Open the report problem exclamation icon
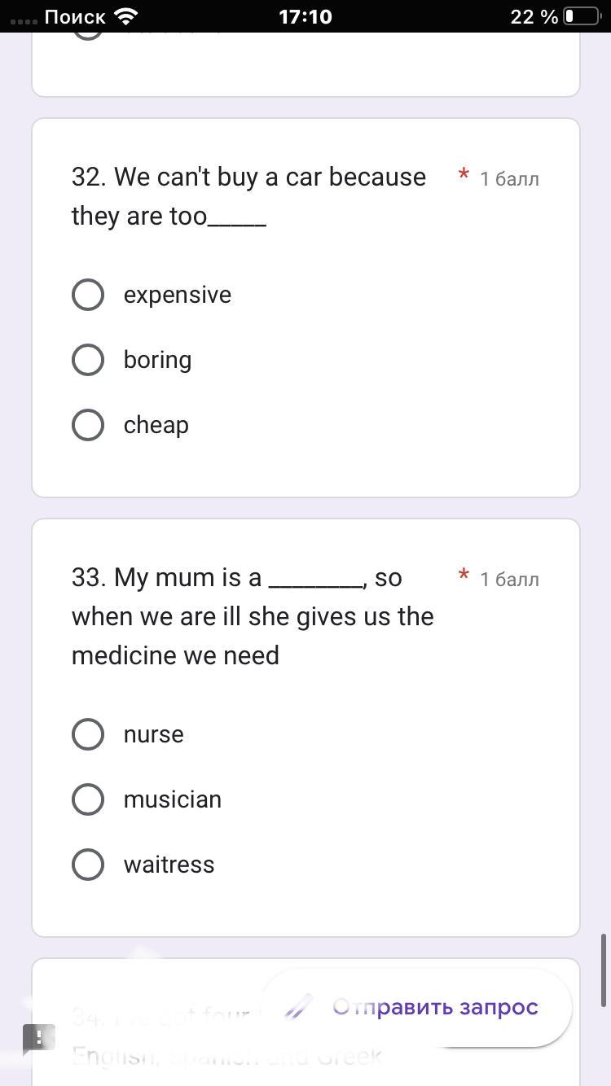 point(38,1039)
